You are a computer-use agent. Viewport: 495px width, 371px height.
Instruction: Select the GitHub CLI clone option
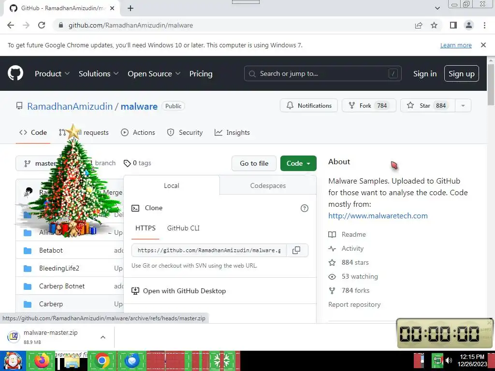click(183, 228)
